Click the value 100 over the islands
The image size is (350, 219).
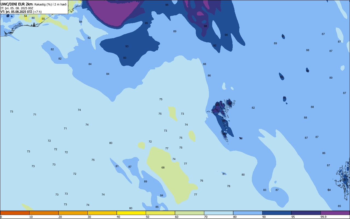pyautogui.click(x=217, y=105)
